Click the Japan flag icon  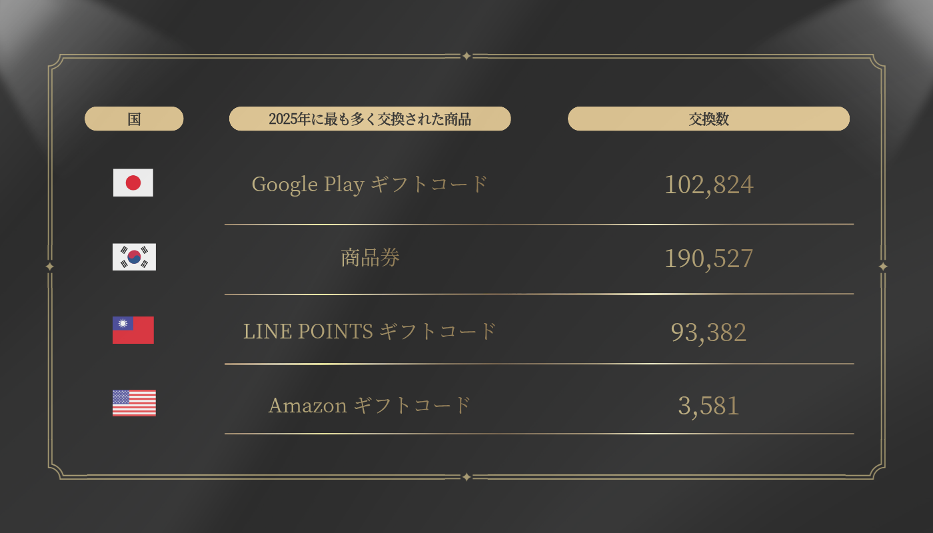[x=133, y=183]
